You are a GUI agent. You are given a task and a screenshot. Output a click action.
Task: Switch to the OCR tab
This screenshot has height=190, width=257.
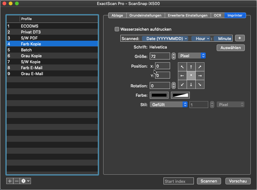217,15
